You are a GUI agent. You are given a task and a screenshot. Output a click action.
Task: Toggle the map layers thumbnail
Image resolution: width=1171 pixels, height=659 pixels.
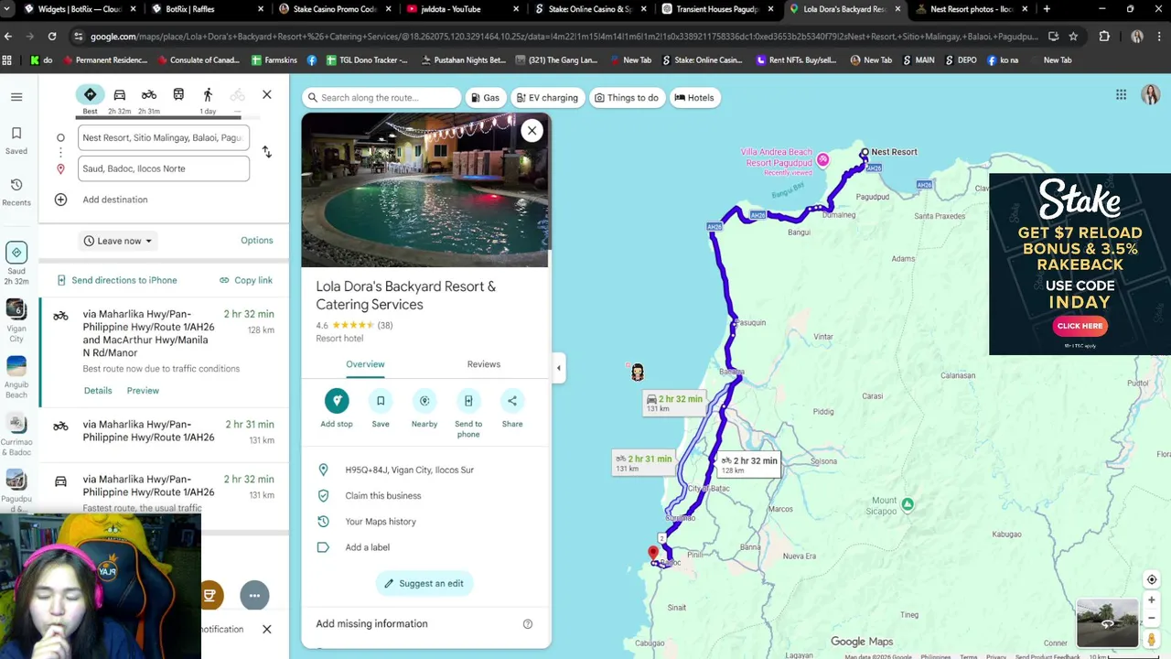tap(1107, 622)
